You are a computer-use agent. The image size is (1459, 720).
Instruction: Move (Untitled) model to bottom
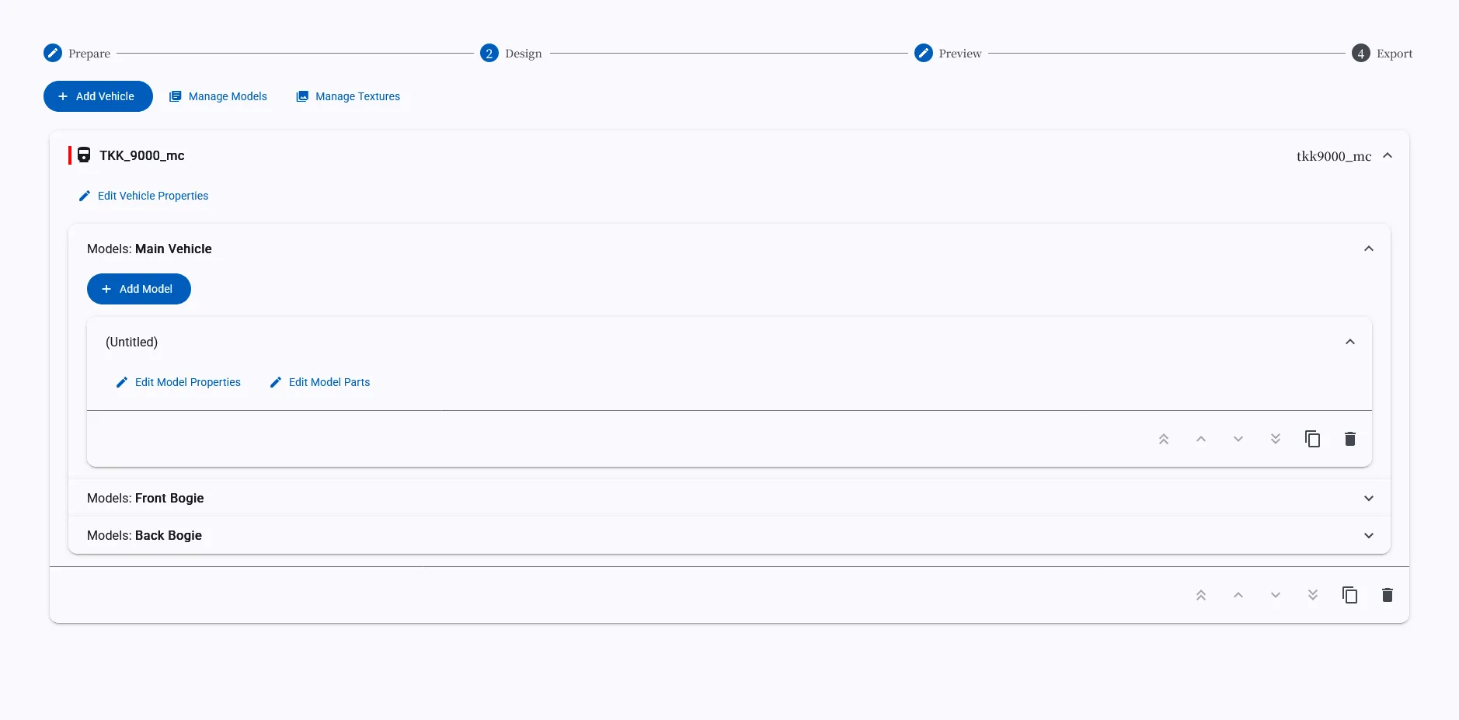tap(1275, 439)
